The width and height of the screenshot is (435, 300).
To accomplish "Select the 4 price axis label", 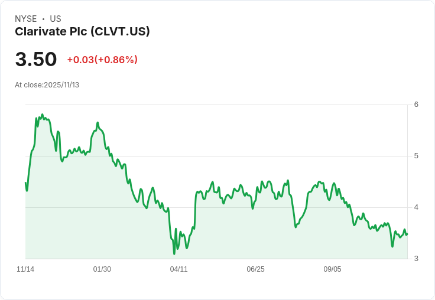I will pyautogui.click(x=416, y=207).
